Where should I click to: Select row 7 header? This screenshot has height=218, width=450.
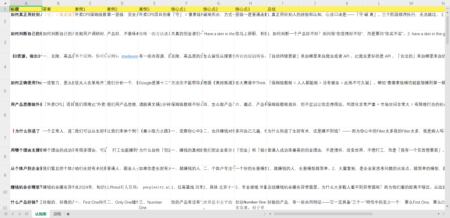[5, 138]
